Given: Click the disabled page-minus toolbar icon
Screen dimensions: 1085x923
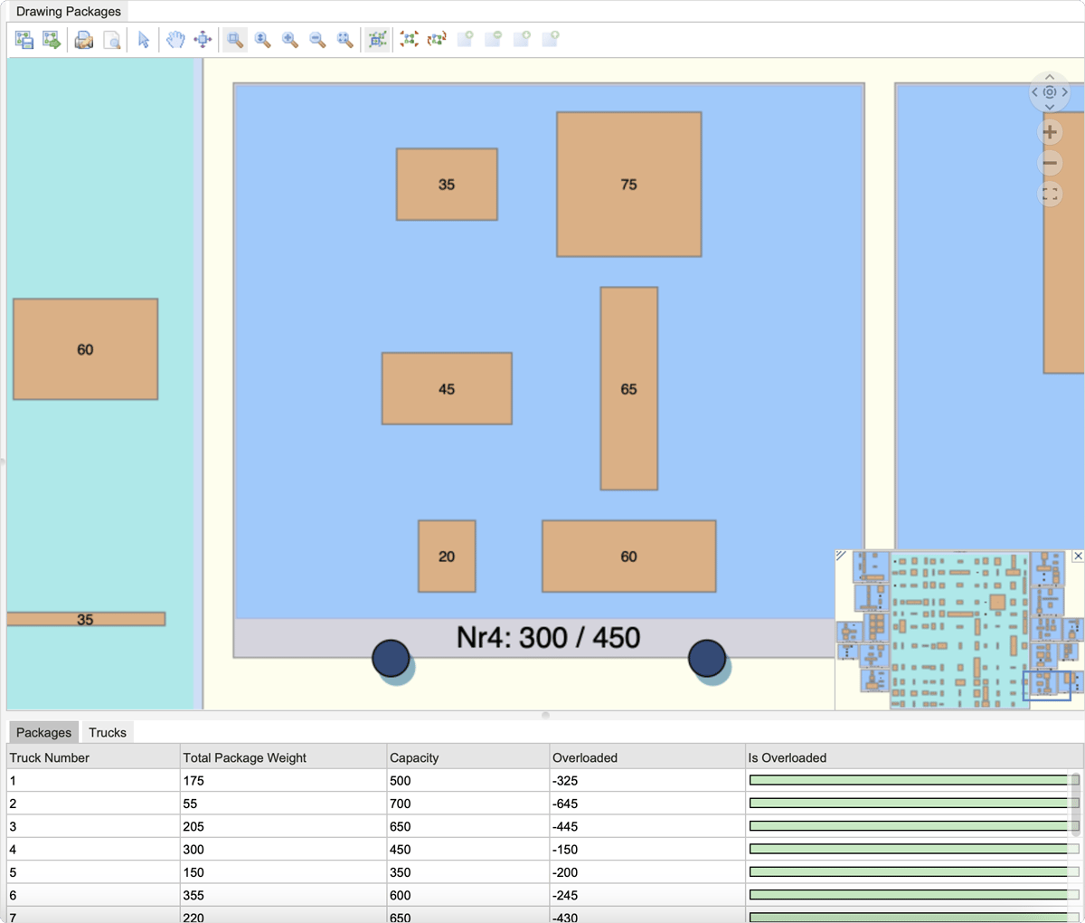Looking at the screenshot, I should click(x=494, y=40).
